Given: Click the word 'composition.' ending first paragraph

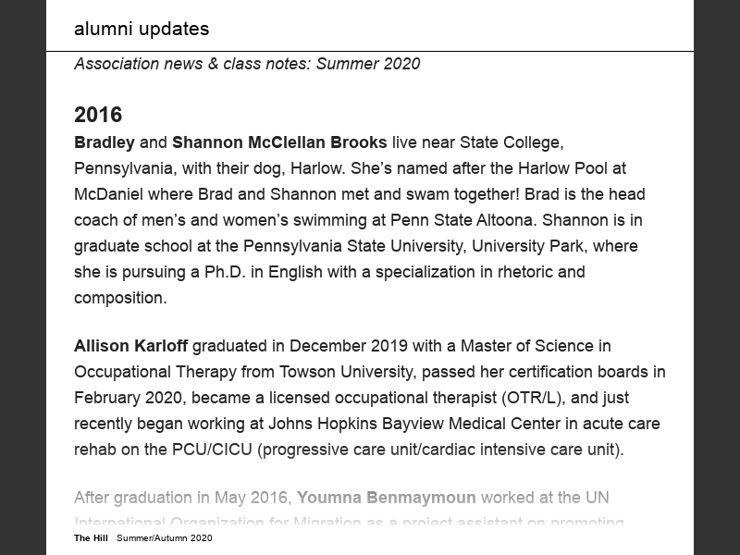Looking at the screenshot, I should [x=120, y=298].
